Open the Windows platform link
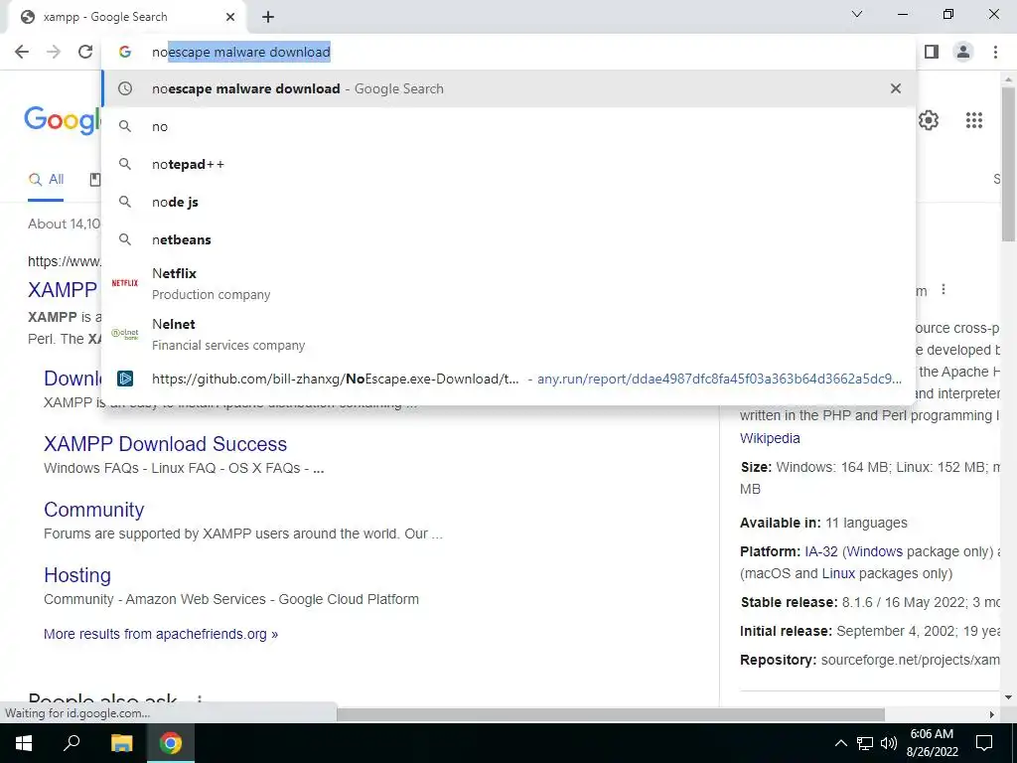The width and height of the screenshot is (1017, 763). (x=875, y=551)
